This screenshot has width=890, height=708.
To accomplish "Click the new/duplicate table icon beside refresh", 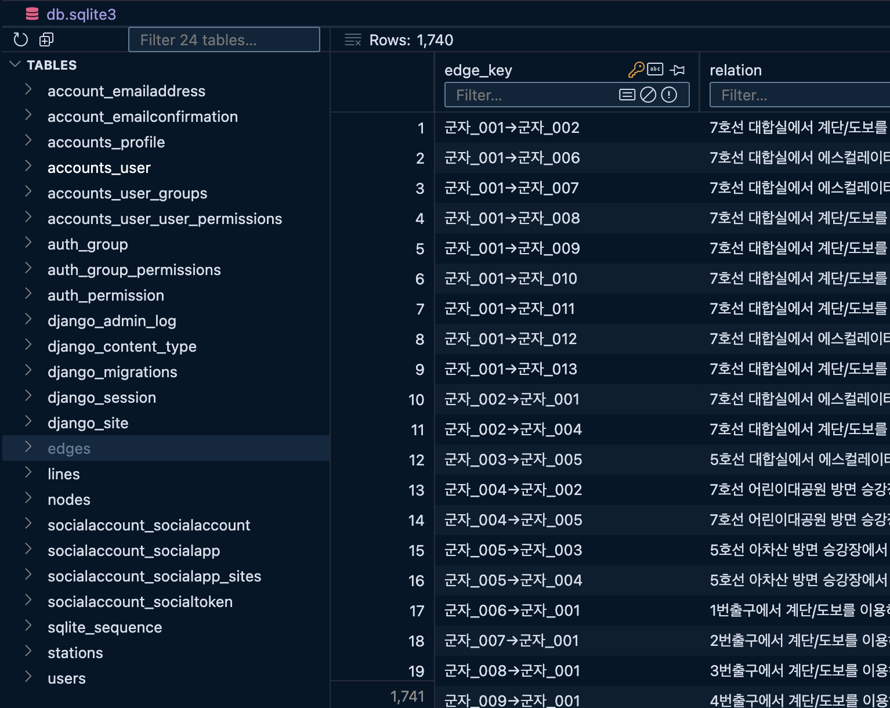I will [46, 39].
